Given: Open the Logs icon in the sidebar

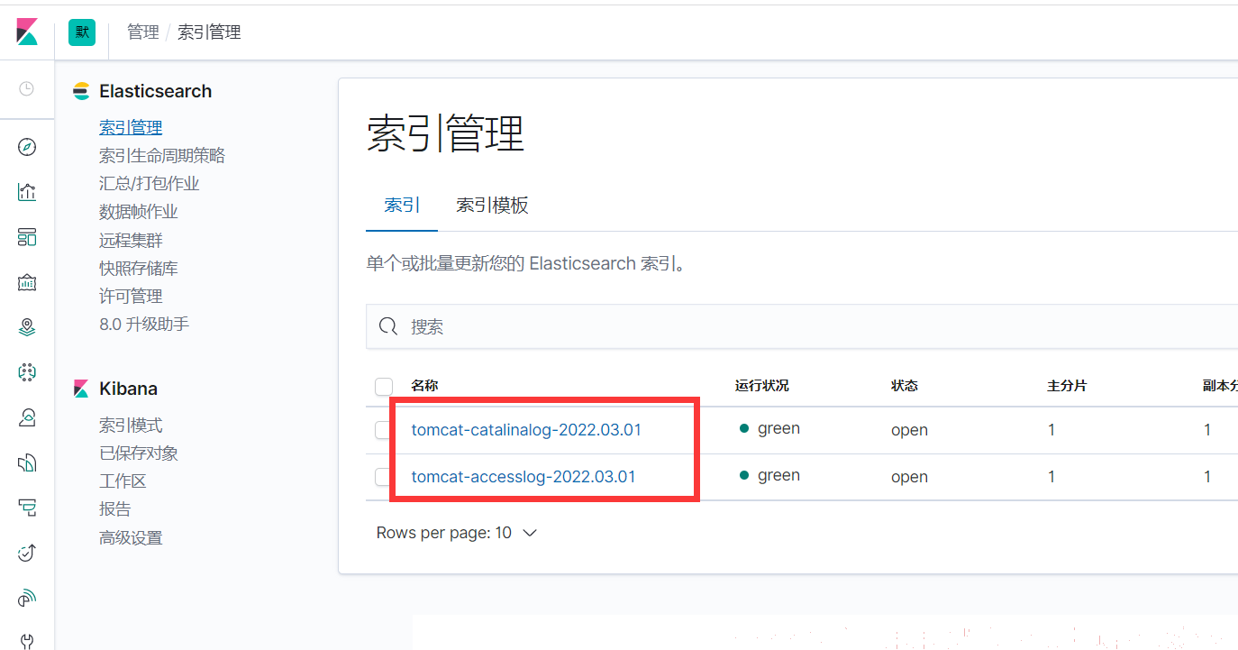Looking at the screenshot, I should (x=27, y=462).
